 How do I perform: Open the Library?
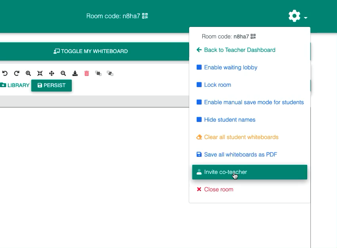pyautogui.click(x=15, y=85)
